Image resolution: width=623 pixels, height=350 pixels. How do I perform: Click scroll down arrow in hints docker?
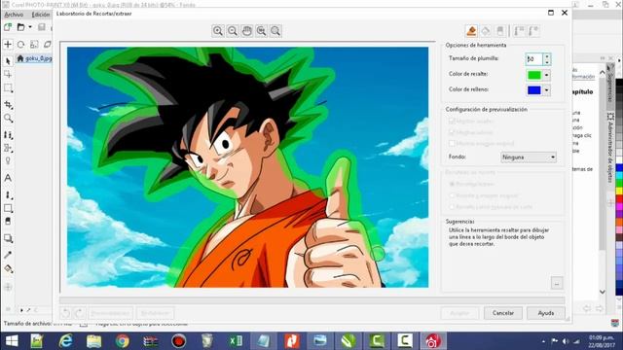point(603,292)
